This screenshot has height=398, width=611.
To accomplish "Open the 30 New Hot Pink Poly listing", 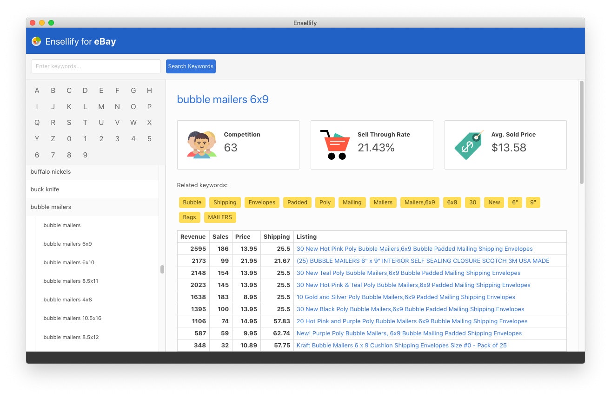I will (x=415, y=249).
